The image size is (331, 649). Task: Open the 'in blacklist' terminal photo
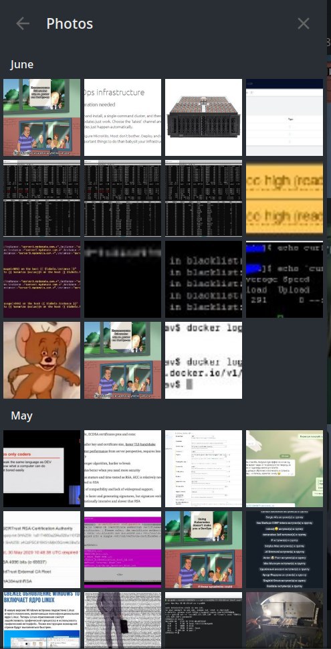click(203, 280)
